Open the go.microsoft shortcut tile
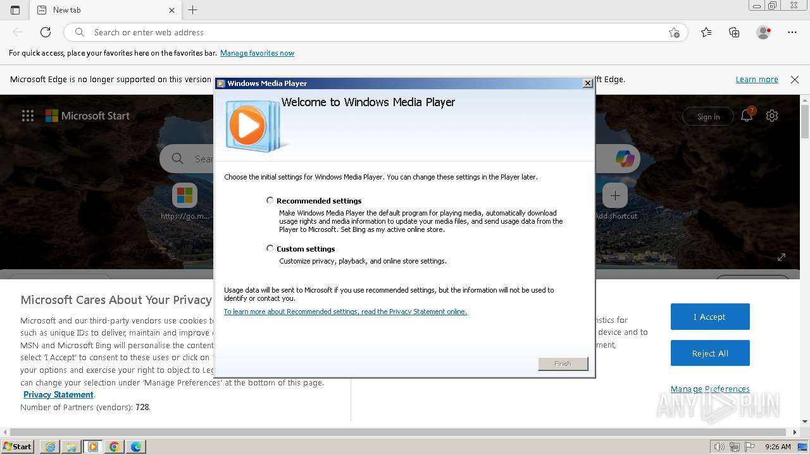This screenshot has height=455, width=810. [185, 196]
